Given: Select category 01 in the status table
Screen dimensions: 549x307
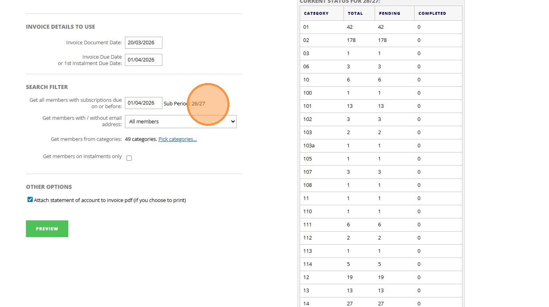Looking at the screenshot, I should 306,27.
